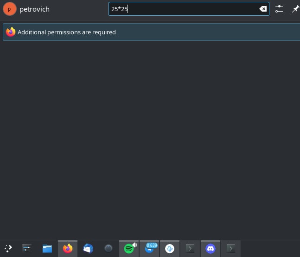Open the file manager from the taskbar
Viewport: 300px width, 257px height.
tap(47, 249)
